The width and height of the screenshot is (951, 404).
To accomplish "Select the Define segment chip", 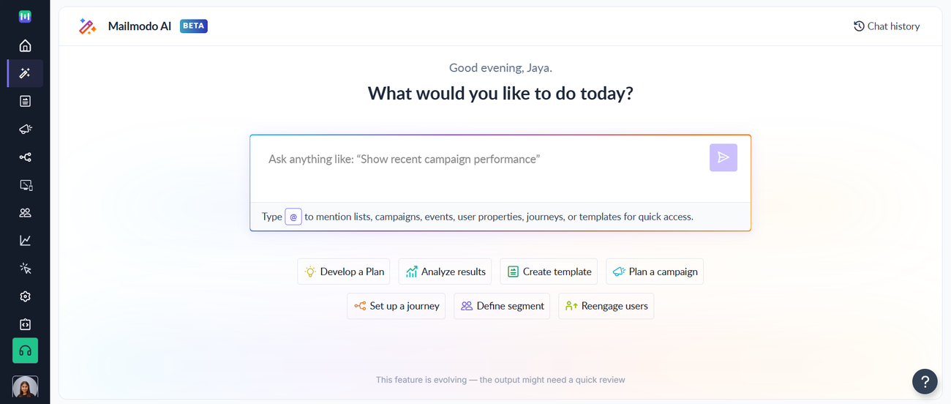I will 502,306.
